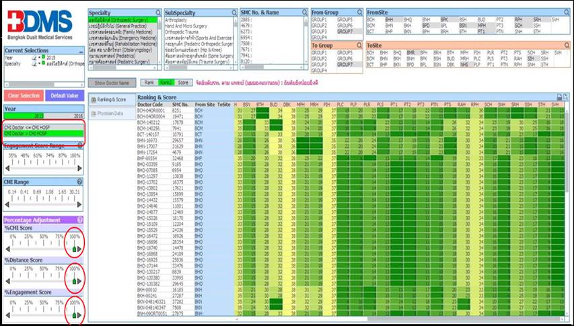Click the SubSpecialty search magnifier icon

point(234,13)
